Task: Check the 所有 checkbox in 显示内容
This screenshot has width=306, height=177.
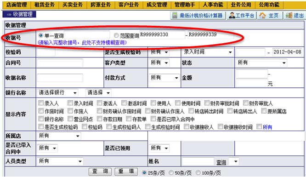Action: [259, 126]
